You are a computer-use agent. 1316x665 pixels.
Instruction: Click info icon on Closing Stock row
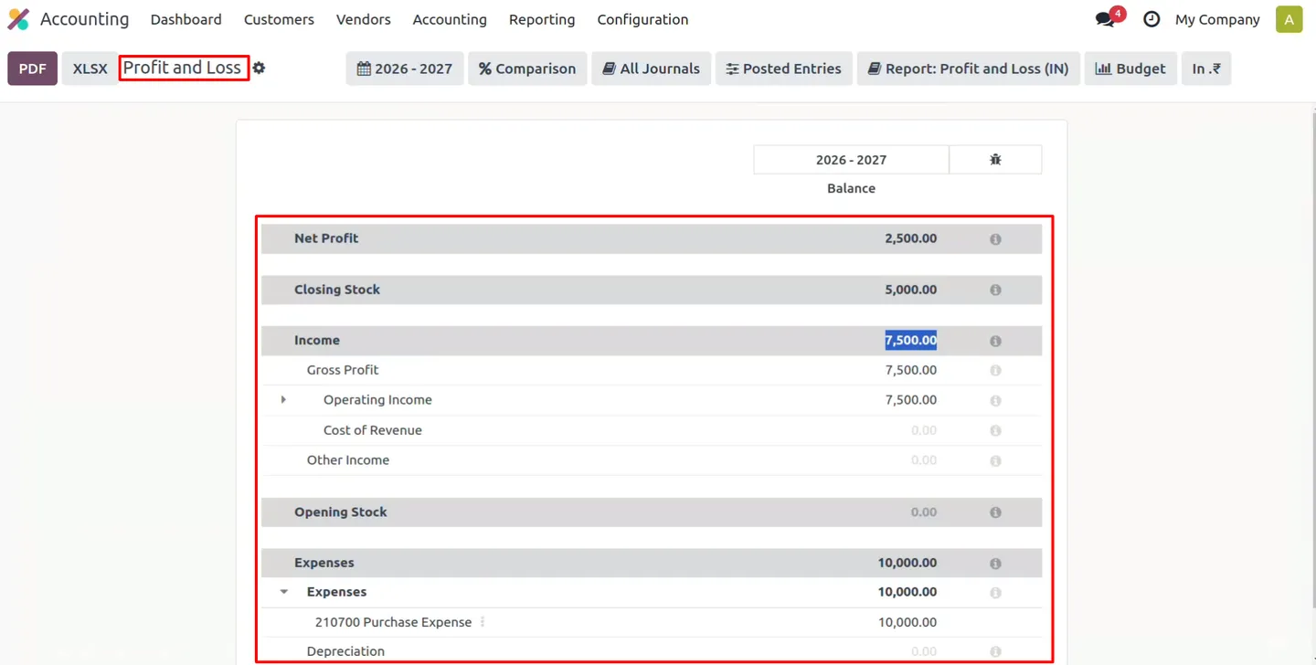tap(995, 290)
